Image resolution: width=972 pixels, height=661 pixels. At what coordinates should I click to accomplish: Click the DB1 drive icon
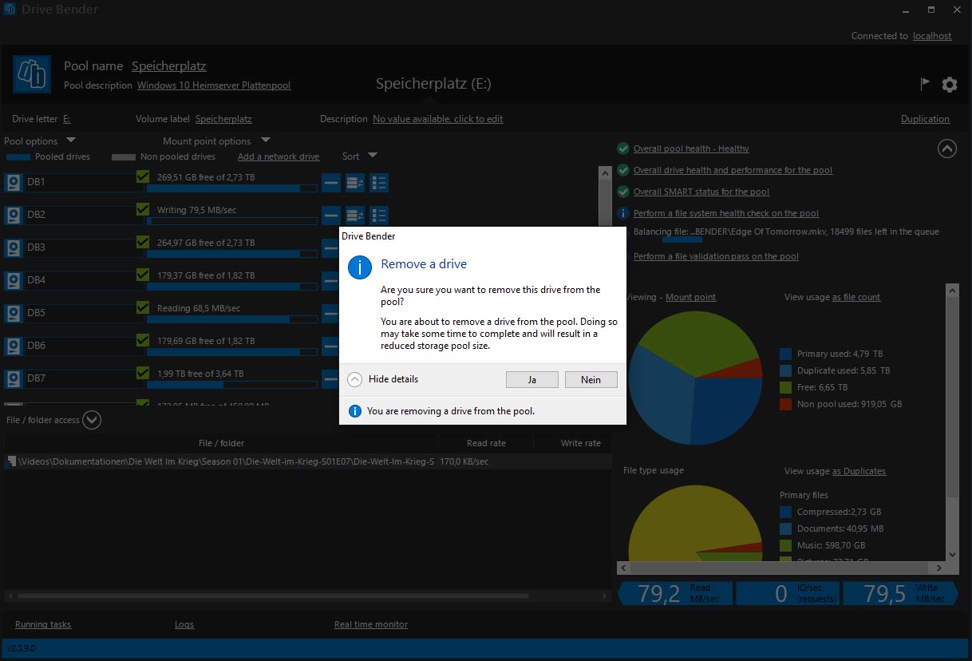click(14, 183)
